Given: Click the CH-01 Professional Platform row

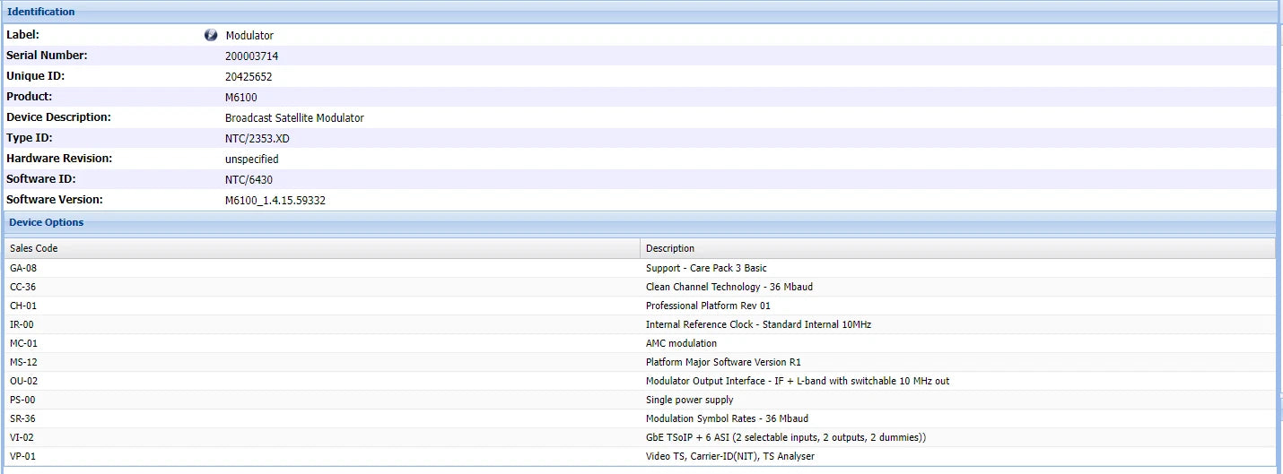Looking at the screenshot, I should [640, 306].
